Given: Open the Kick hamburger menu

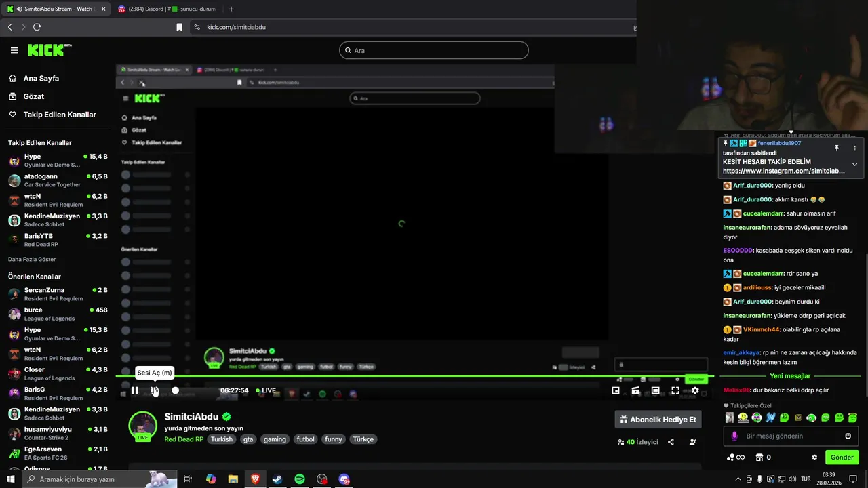Looking at the screenshot, I should (14, 50).
